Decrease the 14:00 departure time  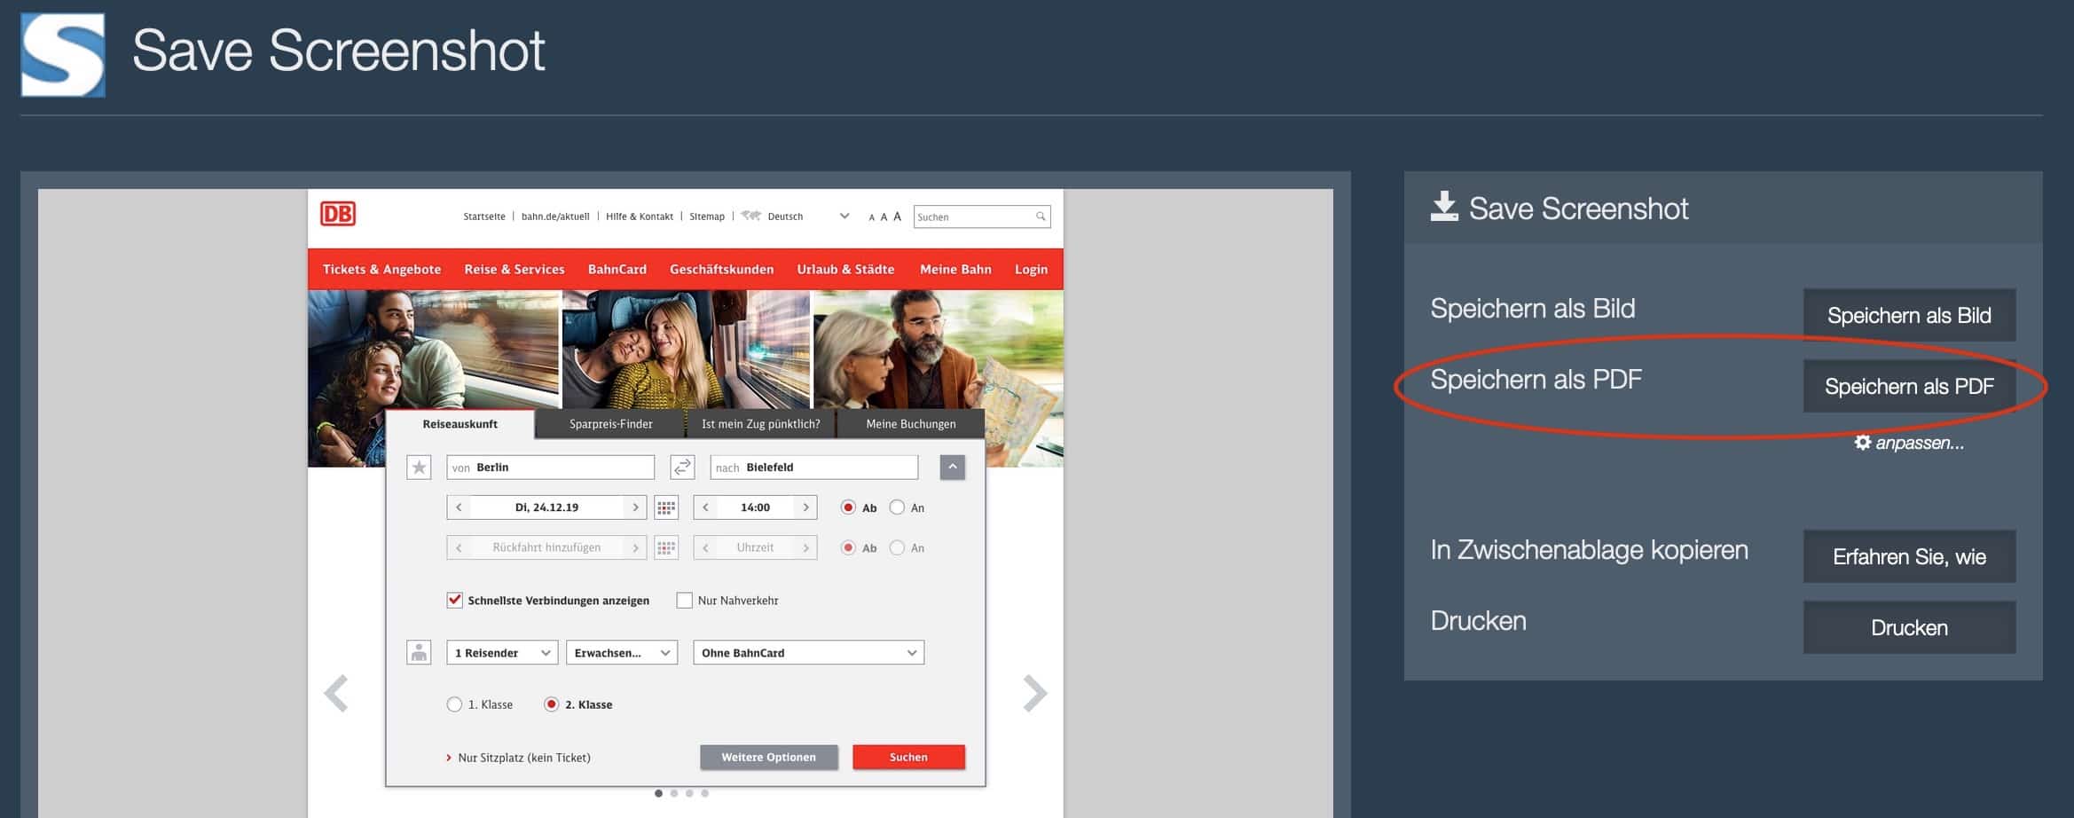click(705, 507)
